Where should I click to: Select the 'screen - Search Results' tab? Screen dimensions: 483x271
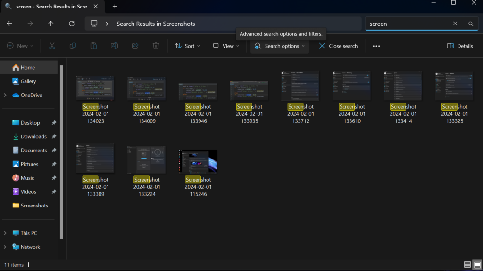(x=52, y=7)
